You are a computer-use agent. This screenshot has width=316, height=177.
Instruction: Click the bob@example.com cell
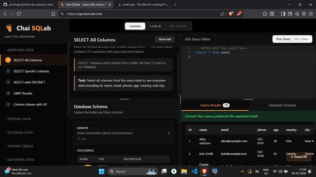234,154
